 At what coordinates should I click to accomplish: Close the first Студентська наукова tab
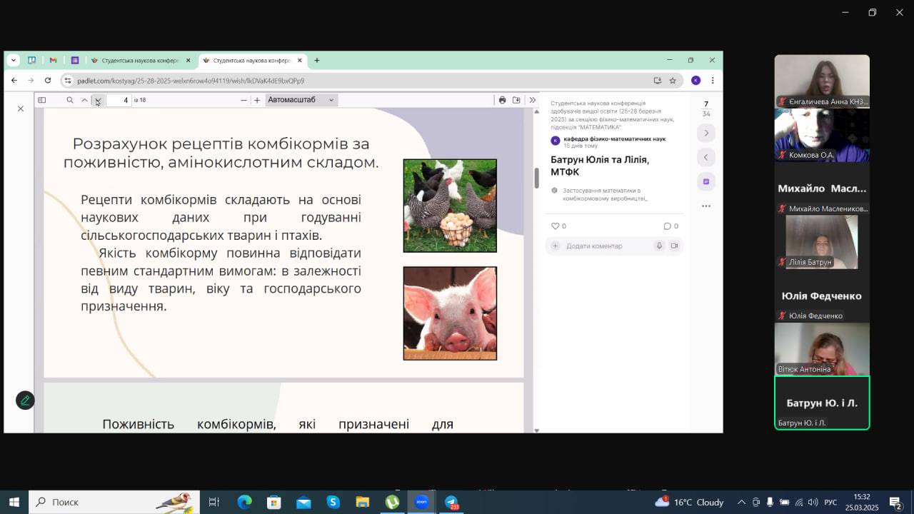[x=189, y=61]
